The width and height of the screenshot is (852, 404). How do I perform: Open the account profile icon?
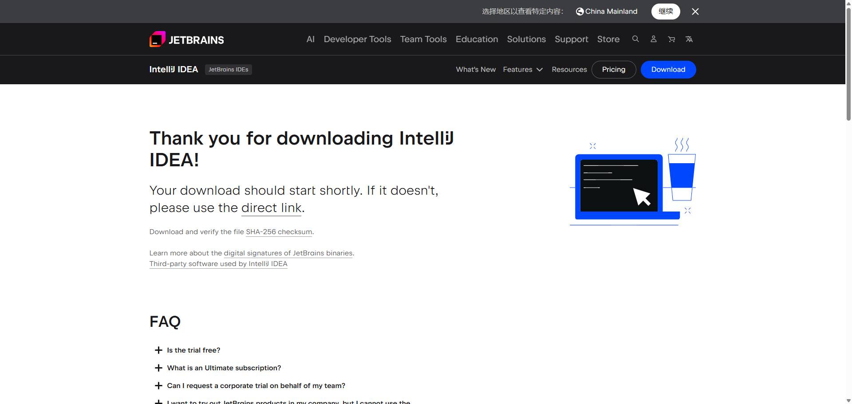pos(654,39)
